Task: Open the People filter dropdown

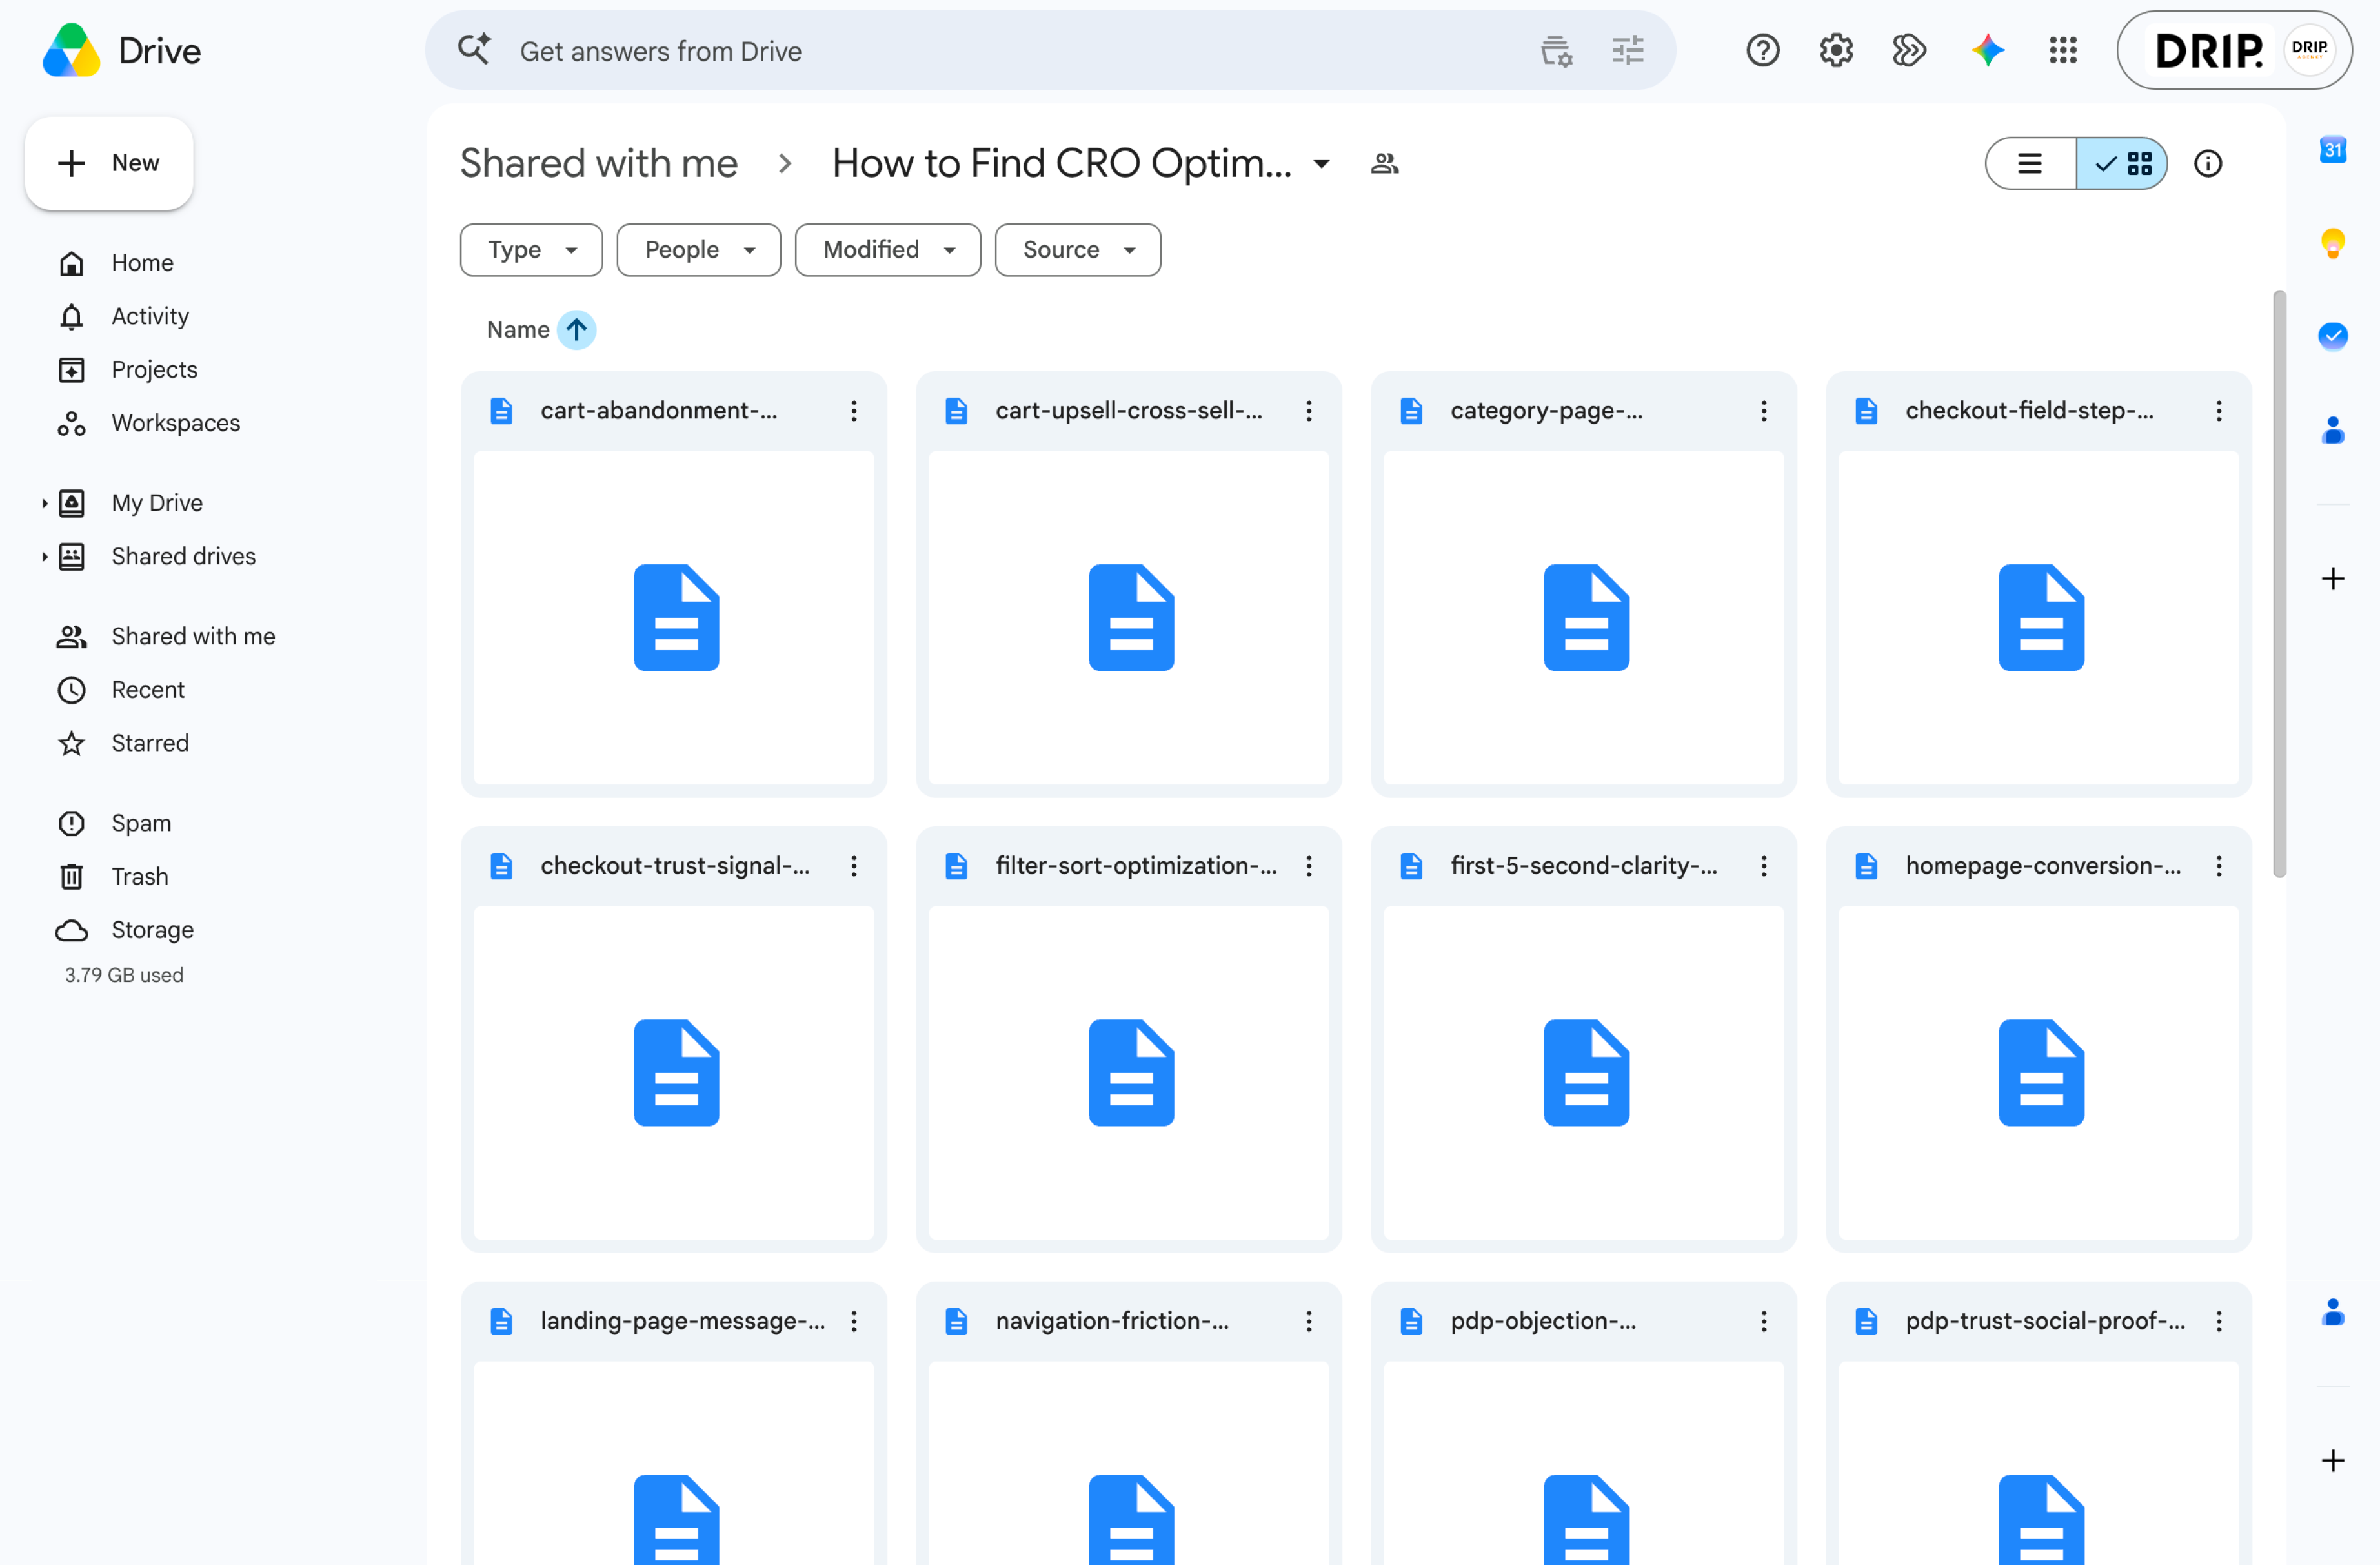Action: pos(698,249)
